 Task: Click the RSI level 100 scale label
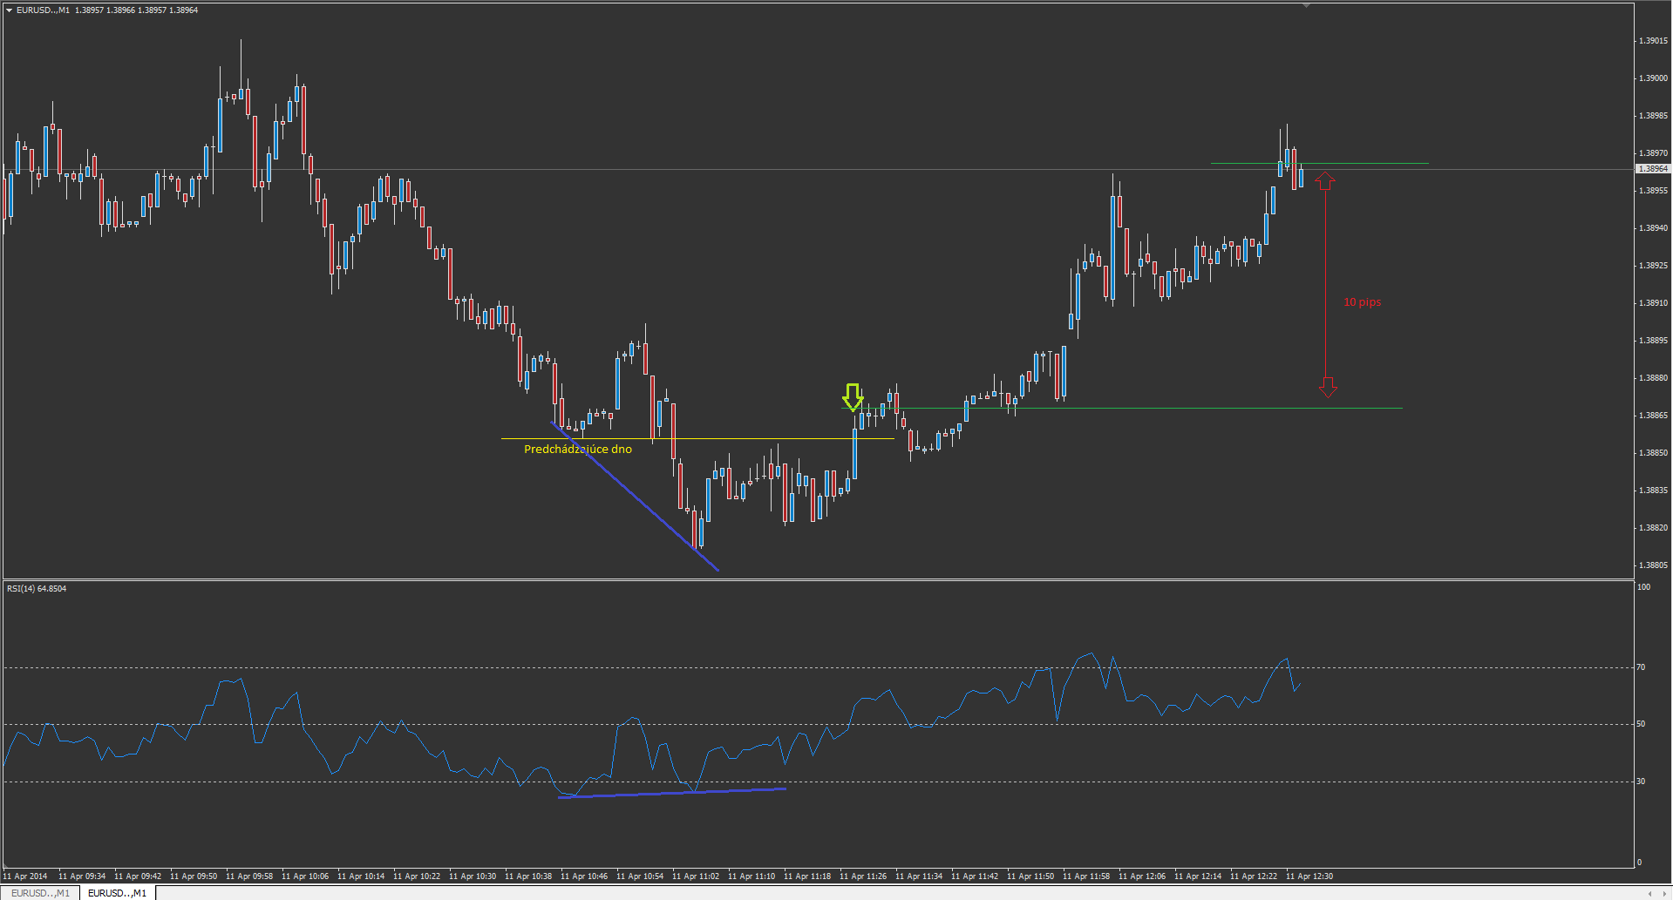tap(1644, 587)
